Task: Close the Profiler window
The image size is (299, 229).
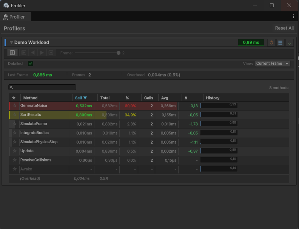Action: point(289,5)
